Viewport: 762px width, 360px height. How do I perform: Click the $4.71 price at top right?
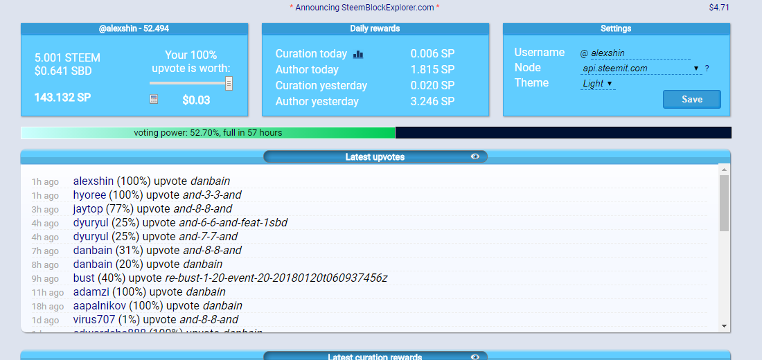click(x=719, y=8)
